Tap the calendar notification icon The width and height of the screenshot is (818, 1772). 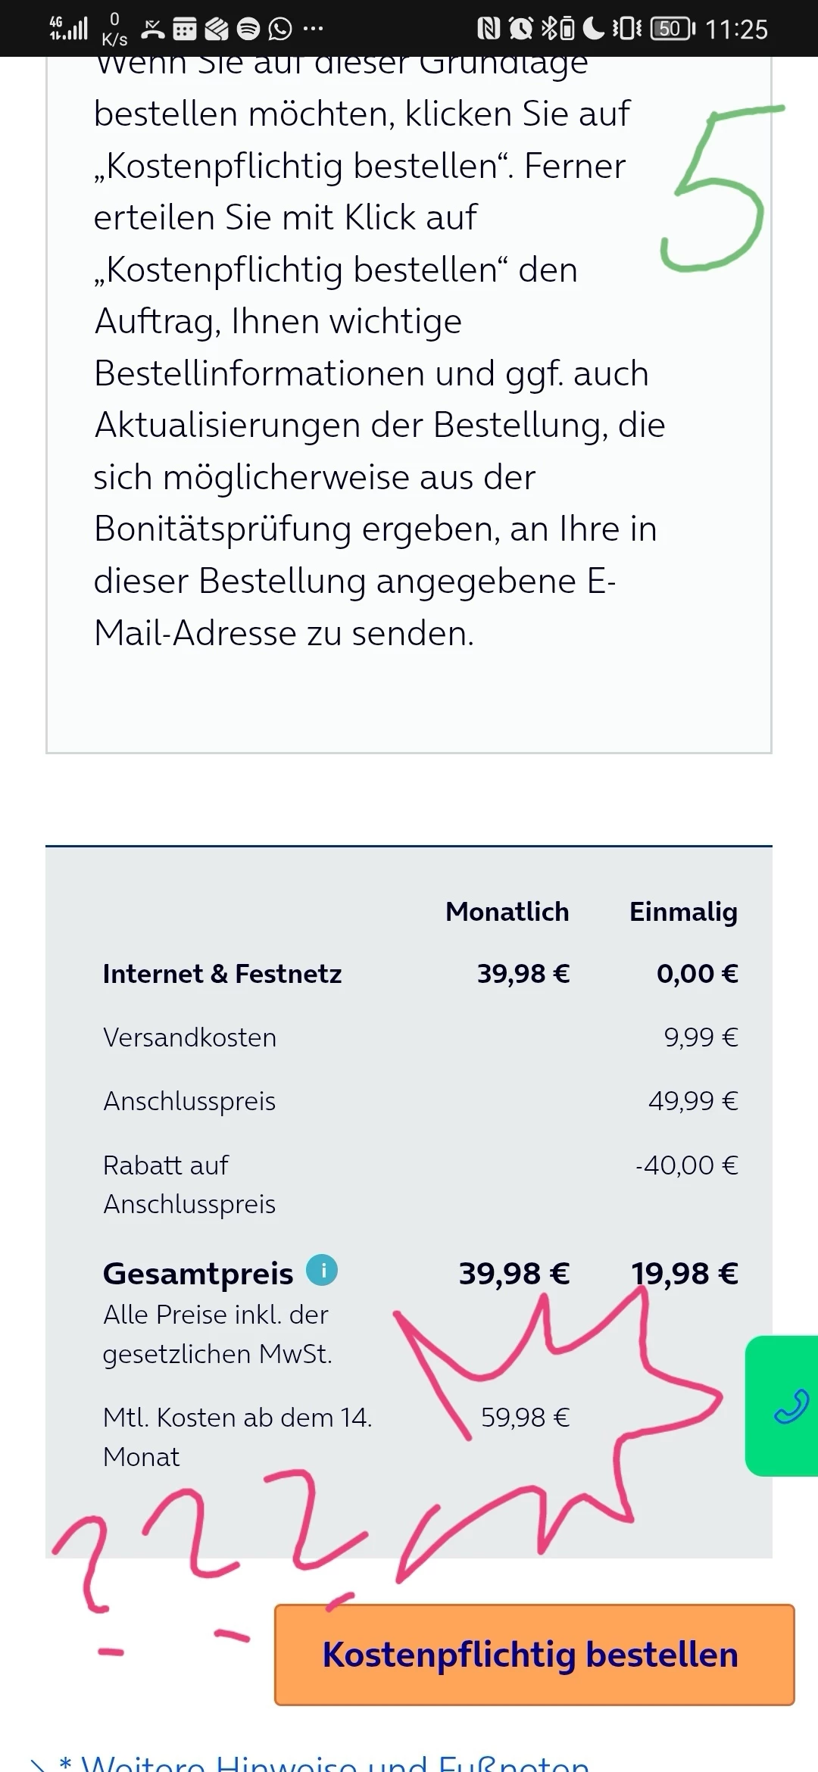point(185,30)
